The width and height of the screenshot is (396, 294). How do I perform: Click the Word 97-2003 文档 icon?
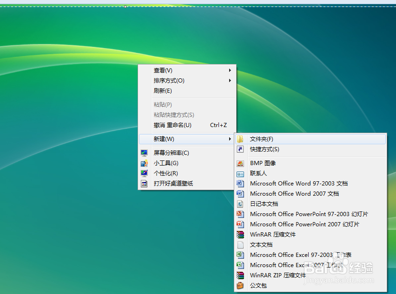coord(240,184)
